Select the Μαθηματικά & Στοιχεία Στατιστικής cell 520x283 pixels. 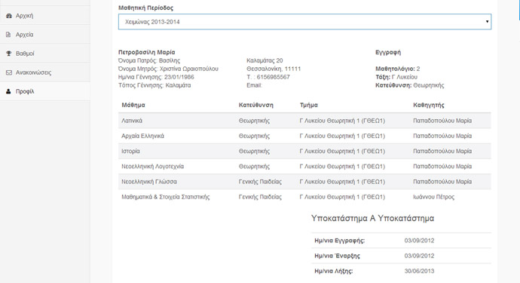tap(166, 197)
